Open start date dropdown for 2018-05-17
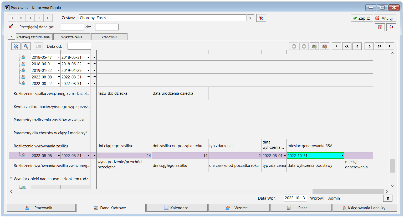This screenshot has width=404, height=219. [x=59, y=57]
